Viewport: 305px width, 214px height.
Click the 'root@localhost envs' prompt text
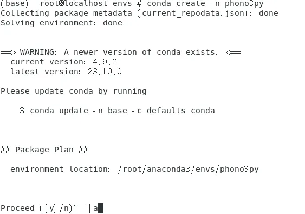(x=86, y=3)
